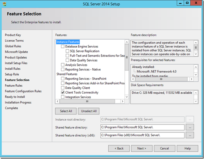
Task: Click Unselect All button
Action: pos(89,111)
